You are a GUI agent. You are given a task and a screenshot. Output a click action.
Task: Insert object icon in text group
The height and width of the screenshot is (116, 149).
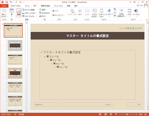[x=115, y=16]
